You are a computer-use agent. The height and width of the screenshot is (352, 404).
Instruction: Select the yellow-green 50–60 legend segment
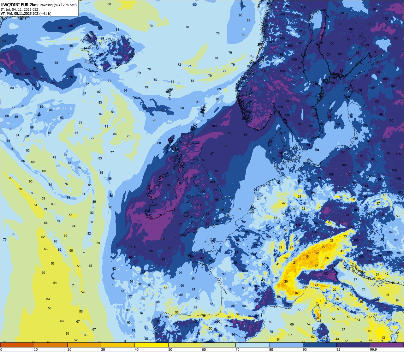coord(185,345)
